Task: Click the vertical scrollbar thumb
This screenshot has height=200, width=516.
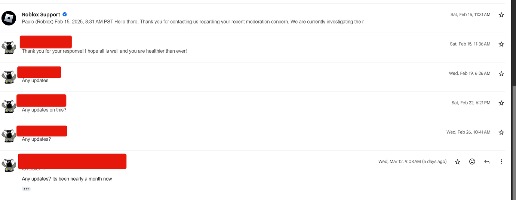Action: [x=513, y=142]
